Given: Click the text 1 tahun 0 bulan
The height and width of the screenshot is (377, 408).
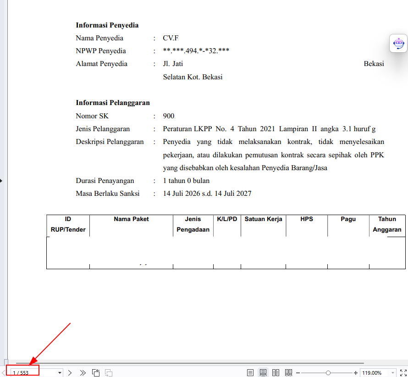Looking at the screenshot, I should [186, 181].
